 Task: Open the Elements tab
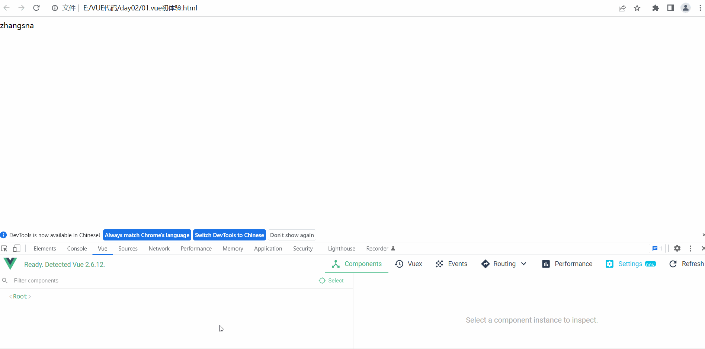click(45, 249)
